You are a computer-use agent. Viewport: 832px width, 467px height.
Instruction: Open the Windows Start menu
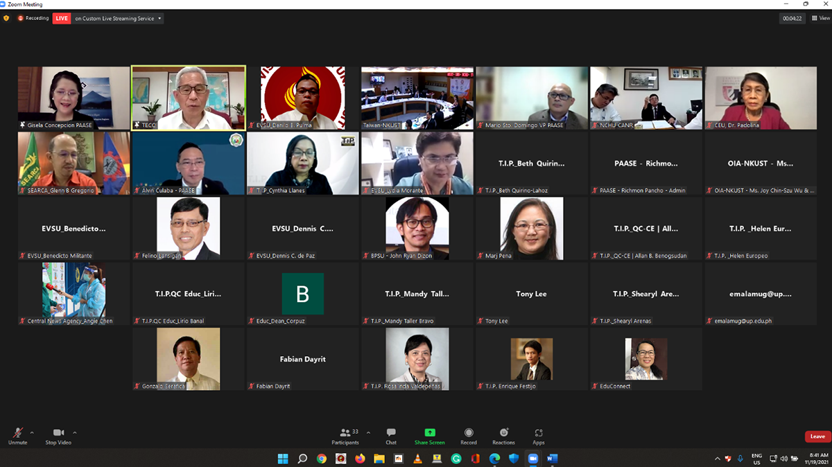283,459
